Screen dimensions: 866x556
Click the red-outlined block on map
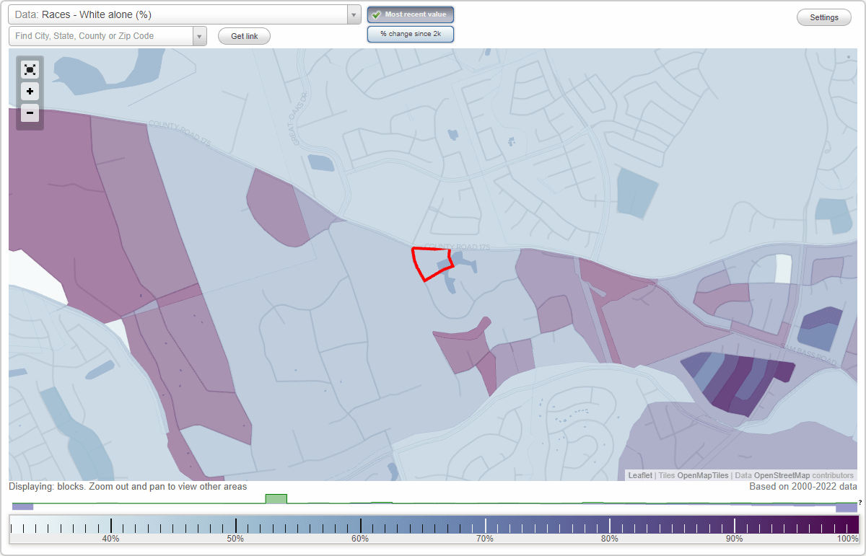click(432, 262)
